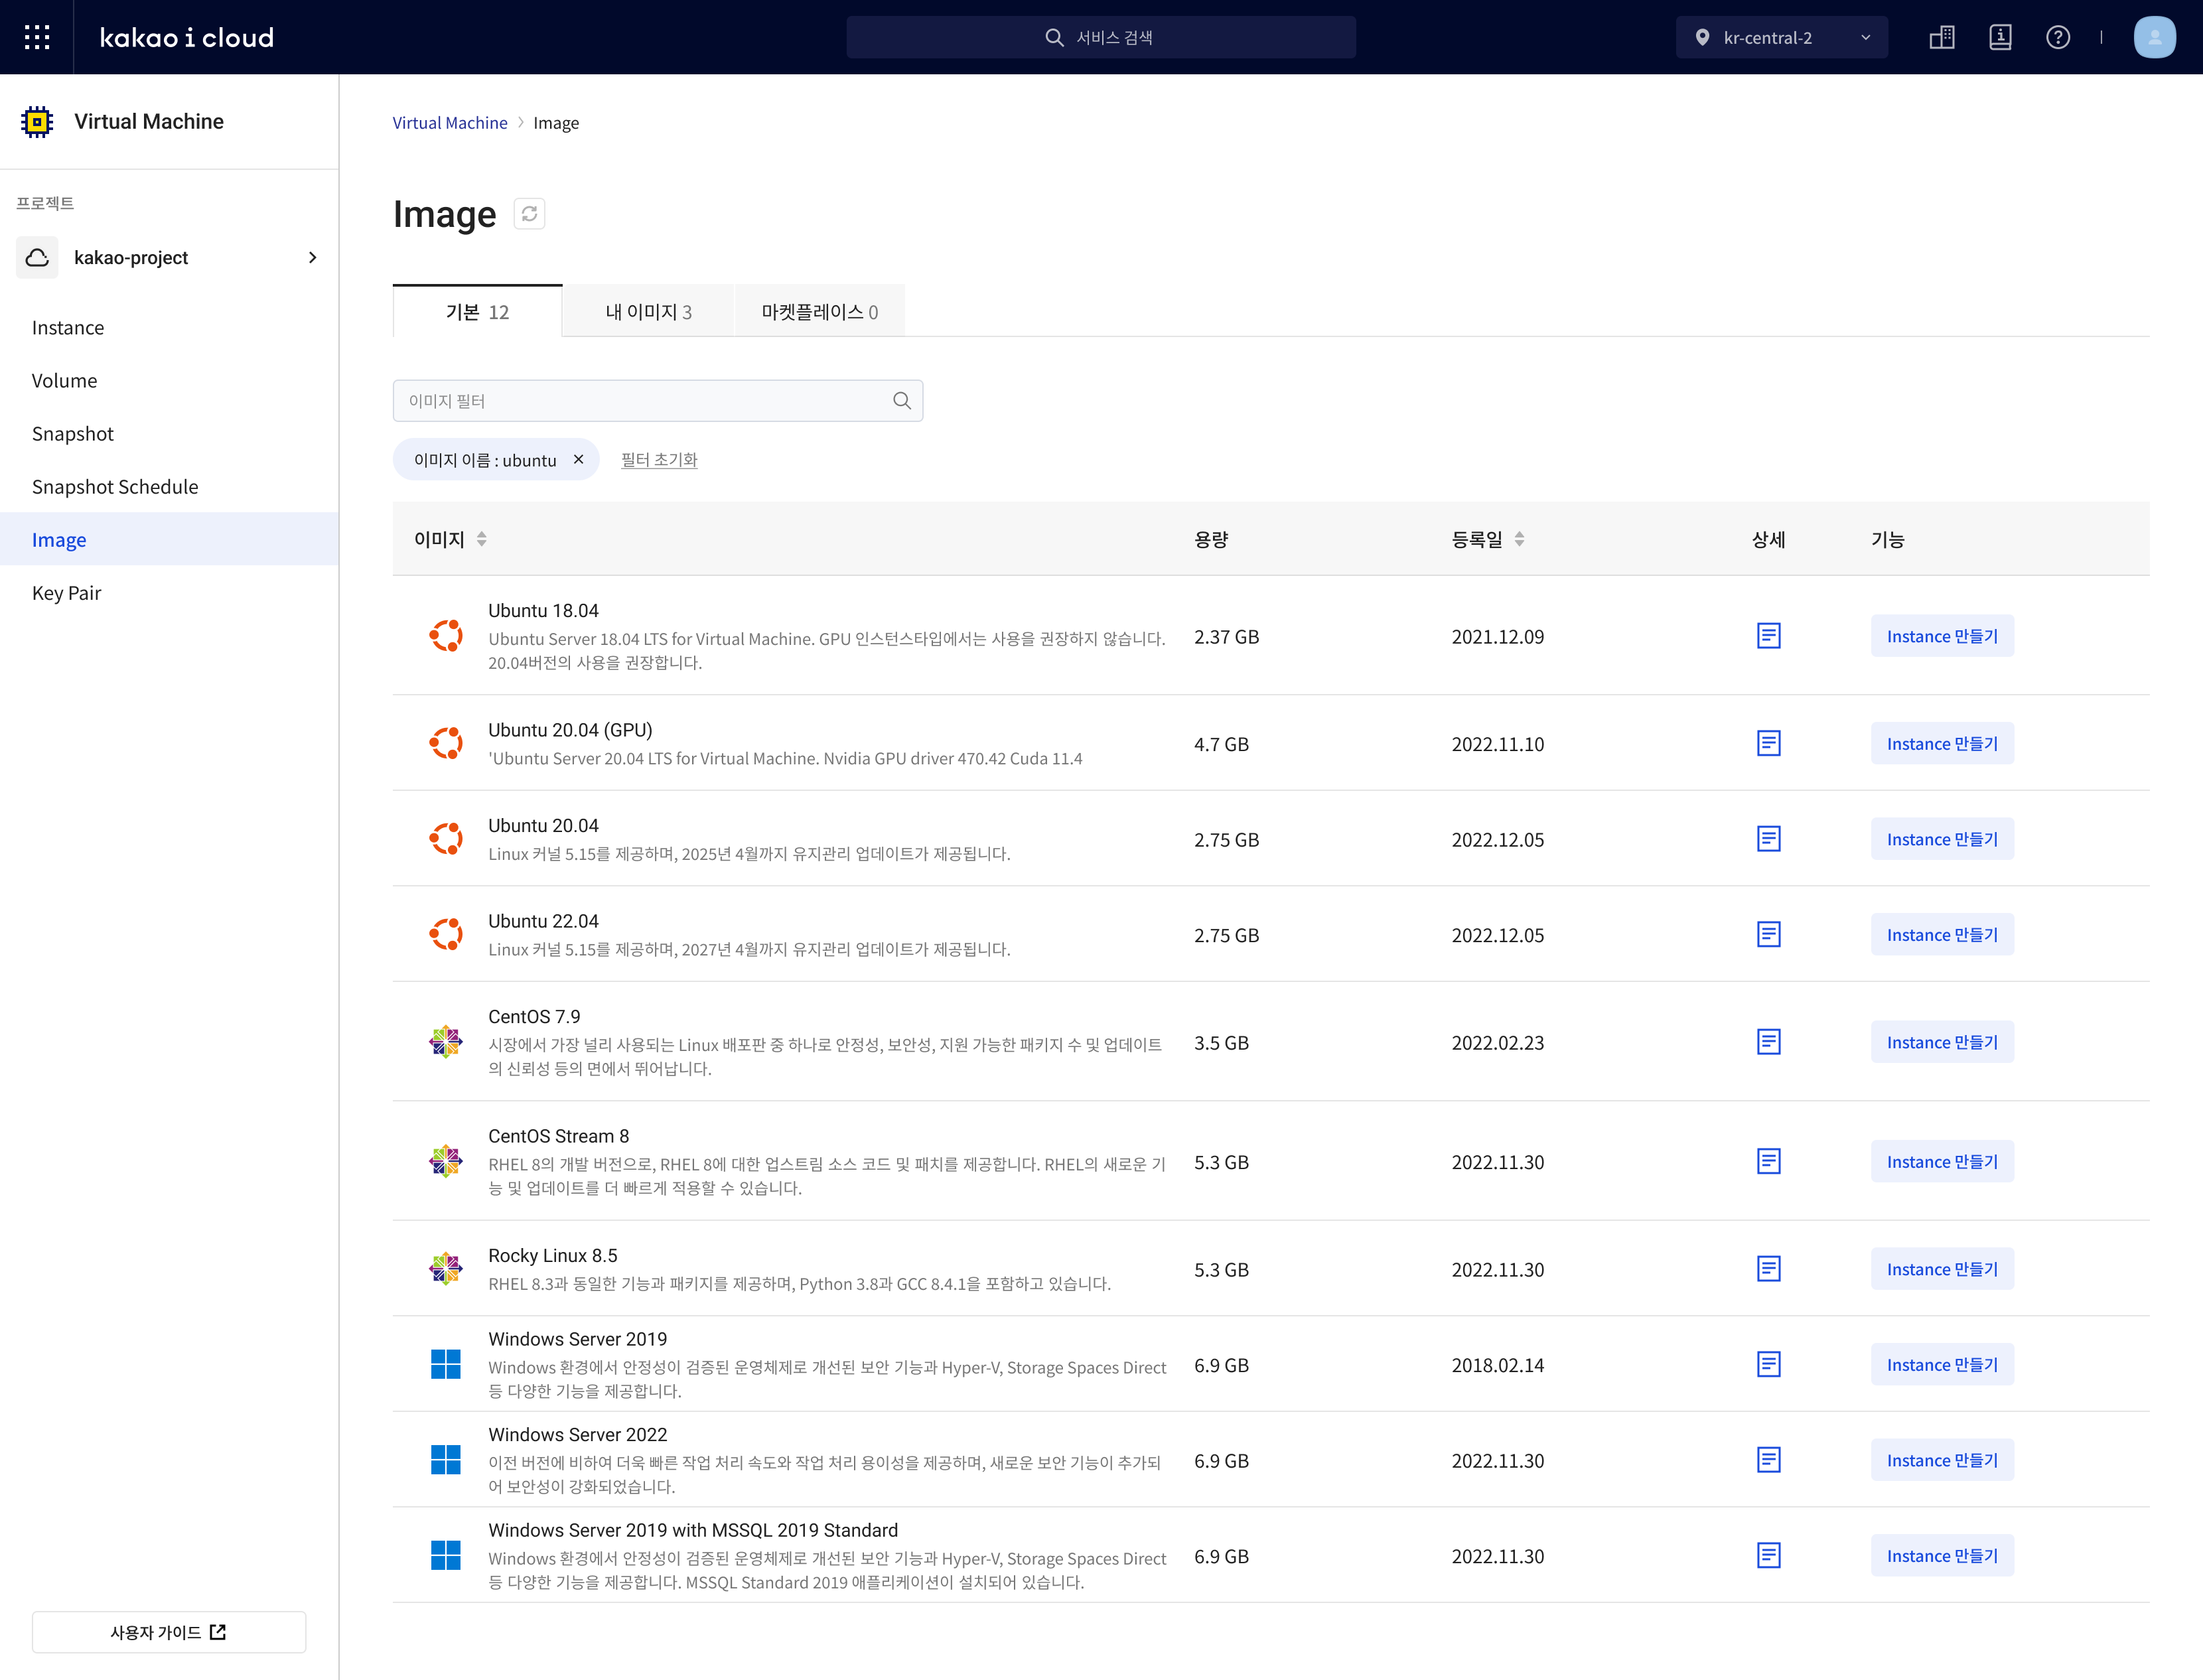Open detail icon for Ubuntu 18.04

coord(1768,636)
